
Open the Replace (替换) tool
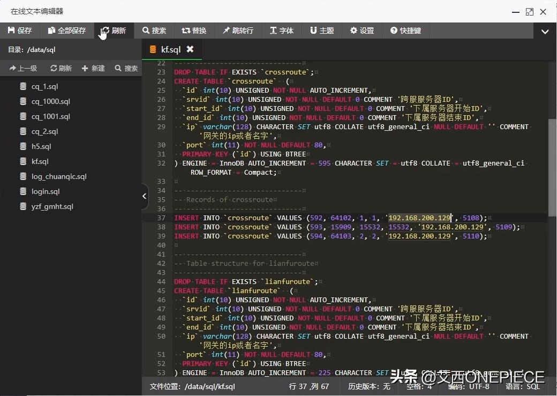(194, 31)
